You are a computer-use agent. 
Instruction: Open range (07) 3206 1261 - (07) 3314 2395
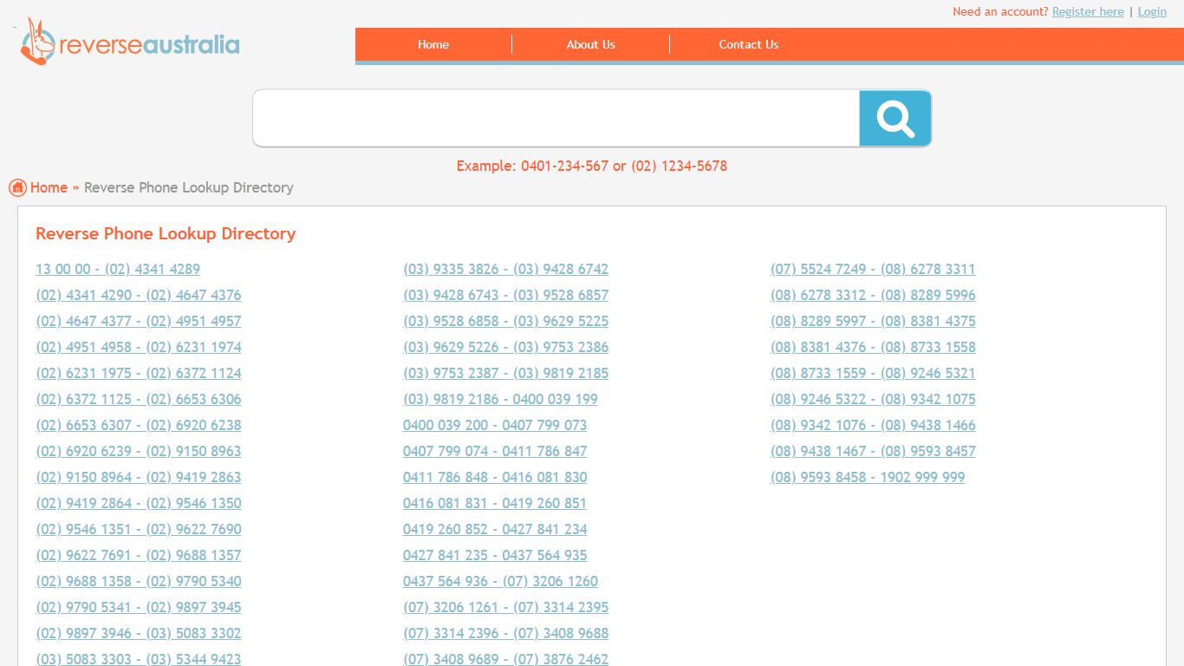pos(506,607)
